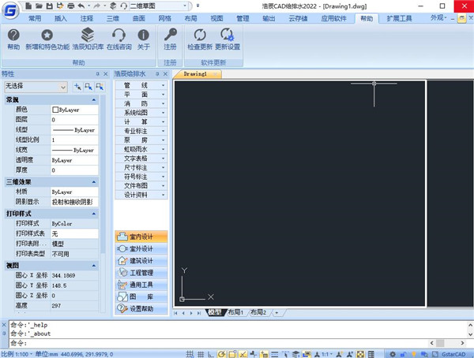Open the 二维草图 workspace dropdown
The image size is (474, 358).
[x=185, y=6]
